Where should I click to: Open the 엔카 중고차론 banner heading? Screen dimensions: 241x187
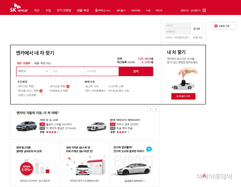[29, 149]
